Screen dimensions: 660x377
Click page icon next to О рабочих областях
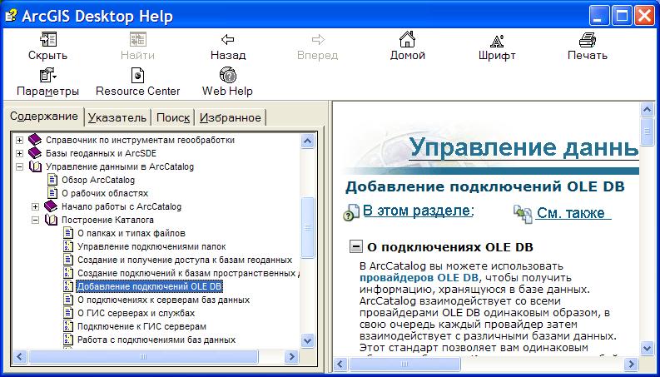point(52,193)
